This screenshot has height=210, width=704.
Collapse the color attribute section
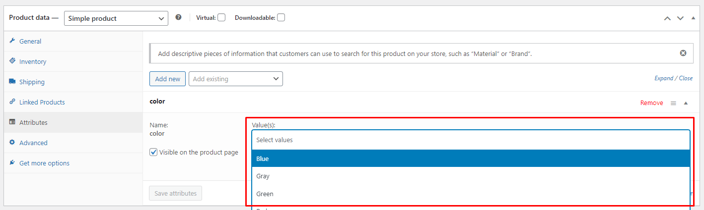coord(686,103)
